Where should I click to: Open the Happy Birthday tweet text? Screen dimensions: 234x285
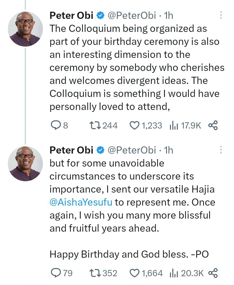(129, 254)
